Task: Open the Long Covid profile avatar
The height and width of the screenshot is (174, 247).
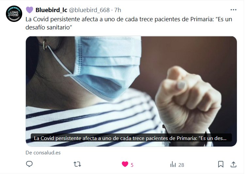Action: coord(14,14)
